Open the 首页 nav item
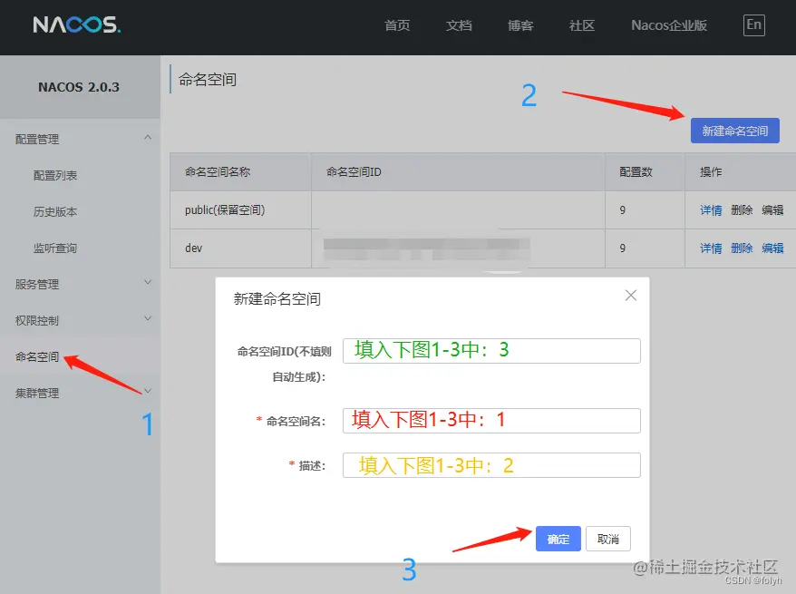The height and width of the screenshot is (594, 796). click(x=397, y=25)
